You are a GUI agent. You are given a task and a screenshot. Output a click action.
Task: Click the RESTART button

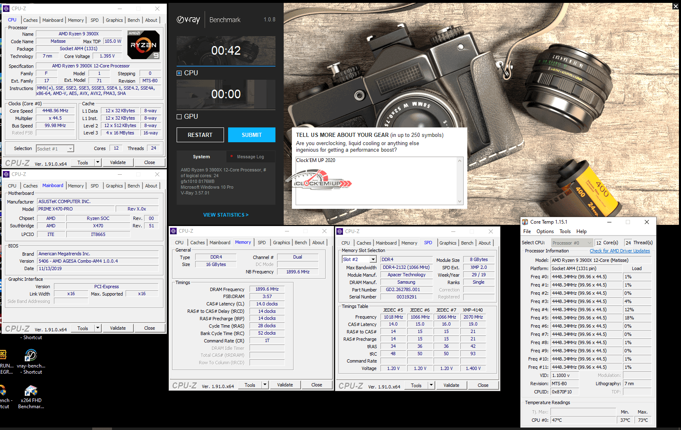point(200,135)
